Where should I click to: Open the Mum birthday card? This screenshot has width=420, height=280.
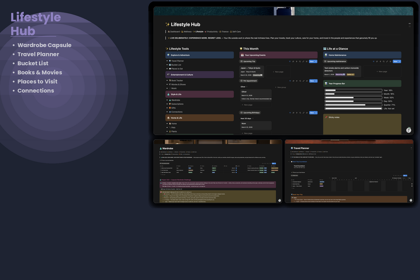[256, 125]
